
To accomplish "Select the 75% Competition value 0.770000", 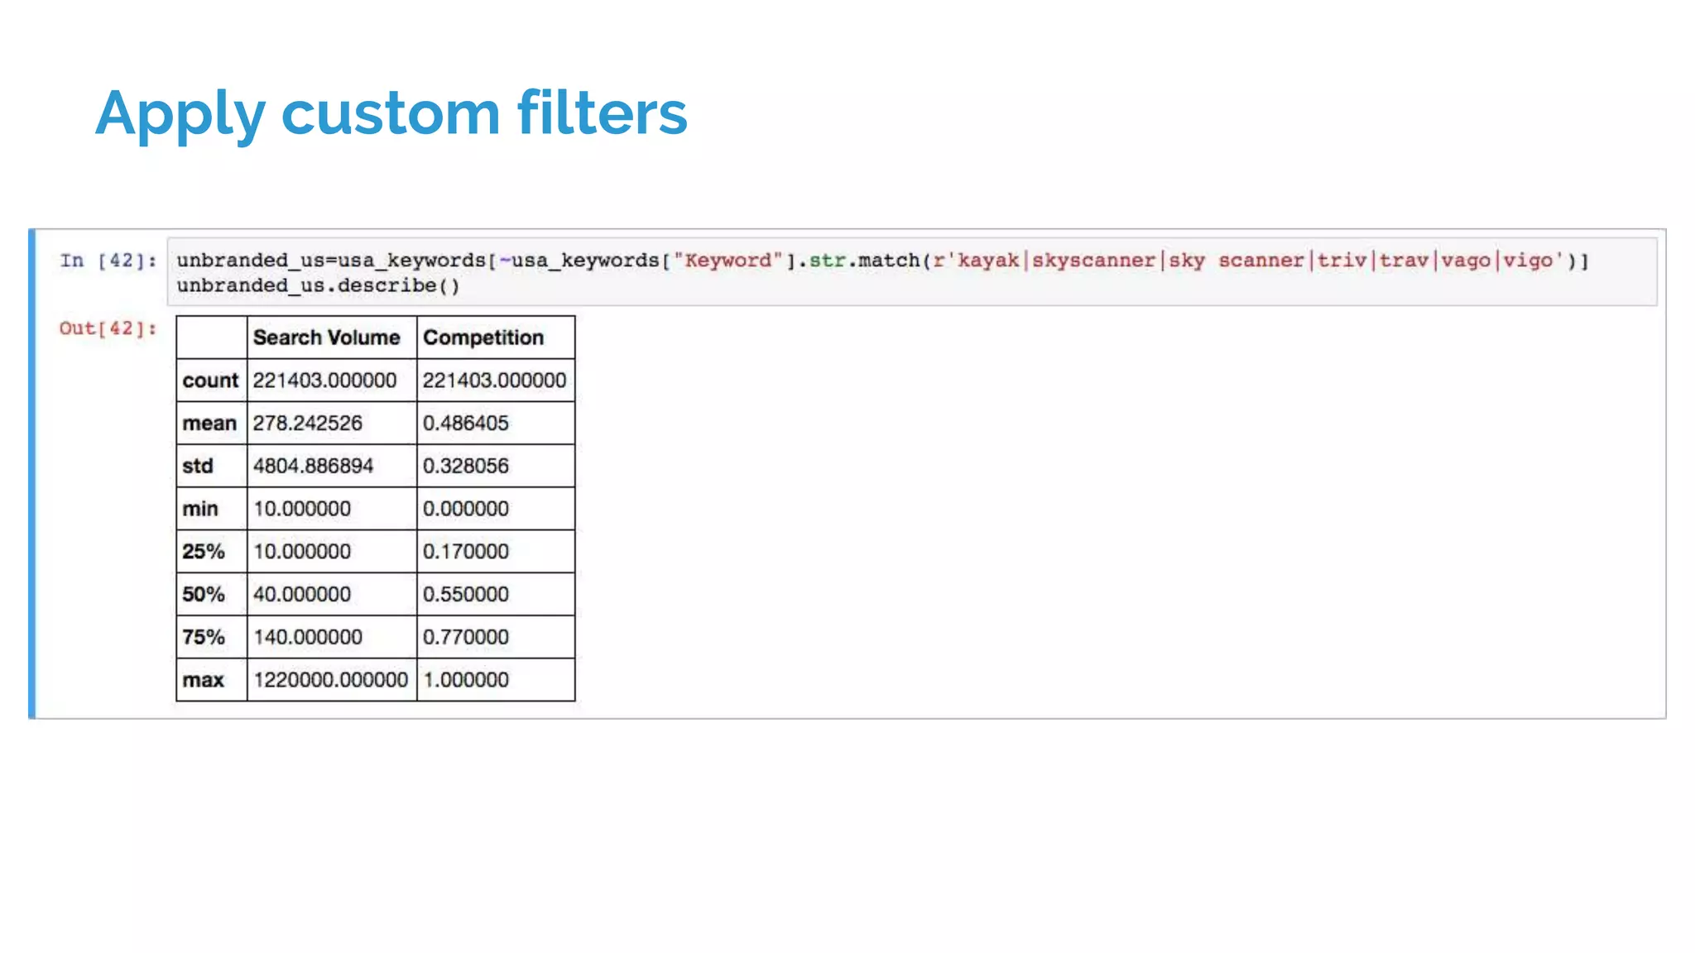I will coord(466,637).
